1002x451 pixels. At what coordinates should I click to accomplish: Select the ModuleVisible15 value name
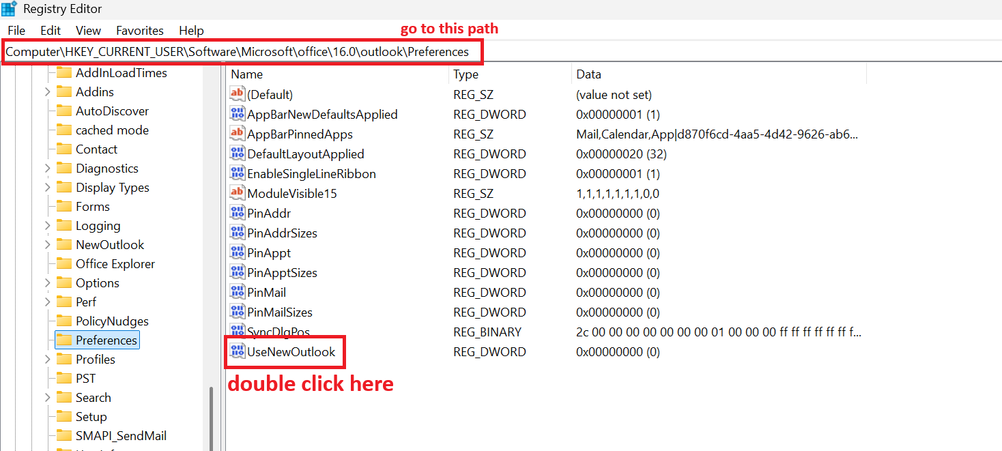tap(292, 194)
